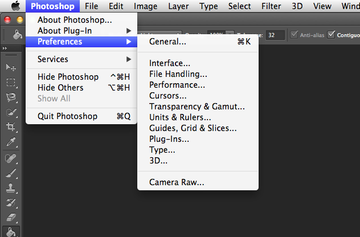
Task: Open File Handling preferences
Action: (x=198, y=74)
